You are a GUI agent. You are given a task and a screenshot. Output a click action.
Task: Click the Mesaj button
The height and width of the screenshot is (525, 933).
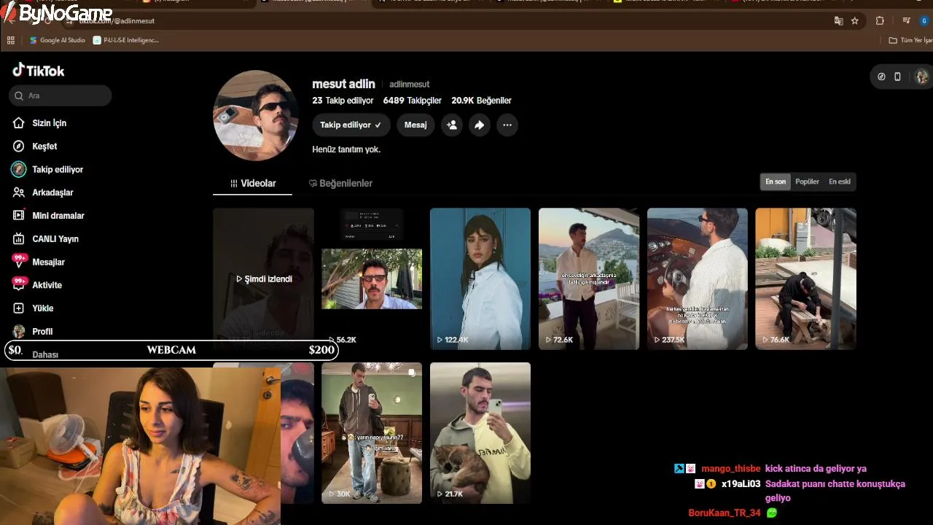click(415, 125)
